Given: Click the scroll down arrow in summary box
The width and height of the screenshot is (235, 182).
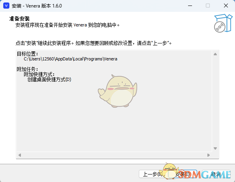Looking at the screenshot, I should tap(215, 148).
